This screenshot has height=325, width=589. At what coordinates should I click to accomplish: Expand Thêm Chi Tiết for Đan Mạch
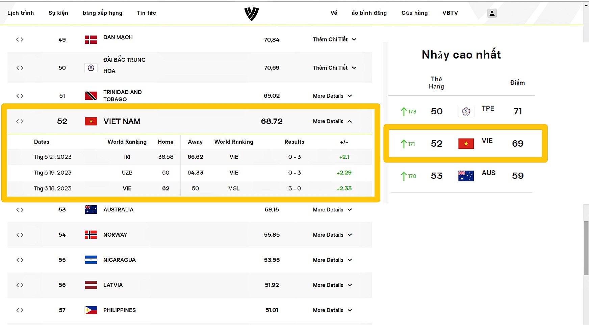point(334,39)
